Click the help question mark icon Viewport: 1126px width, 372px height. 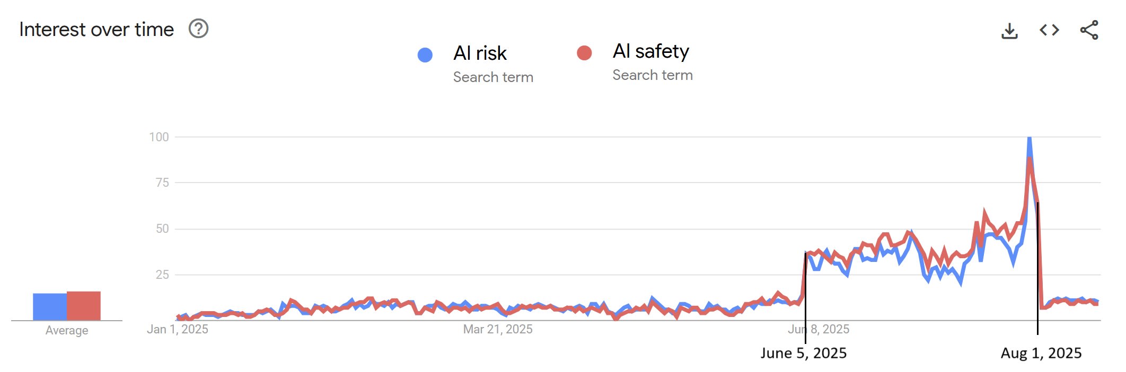(199, 29)
